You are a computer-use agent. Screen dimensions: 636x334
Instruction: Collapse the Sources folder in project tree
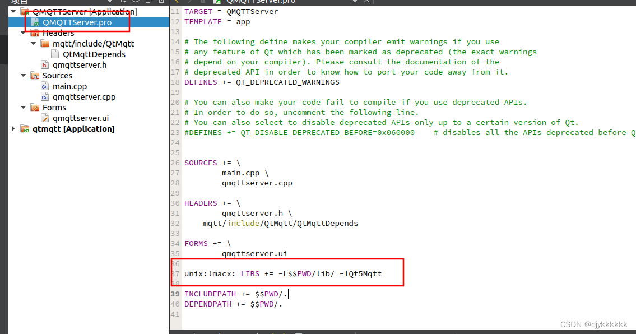coord(23,76)
